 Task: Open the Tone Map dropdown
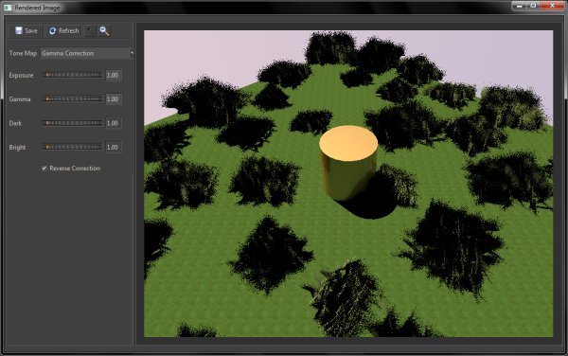[87, 53]
